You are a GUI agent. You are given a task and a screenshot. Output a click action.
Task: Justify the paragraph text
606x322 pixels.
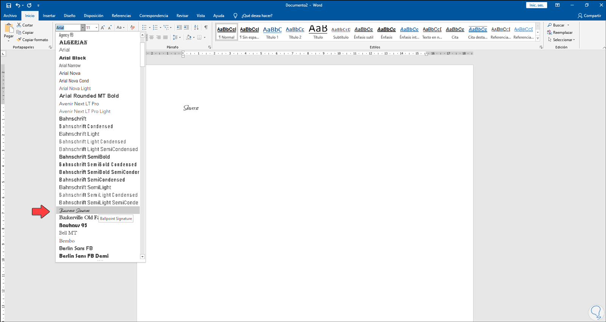tap(166, 37)
